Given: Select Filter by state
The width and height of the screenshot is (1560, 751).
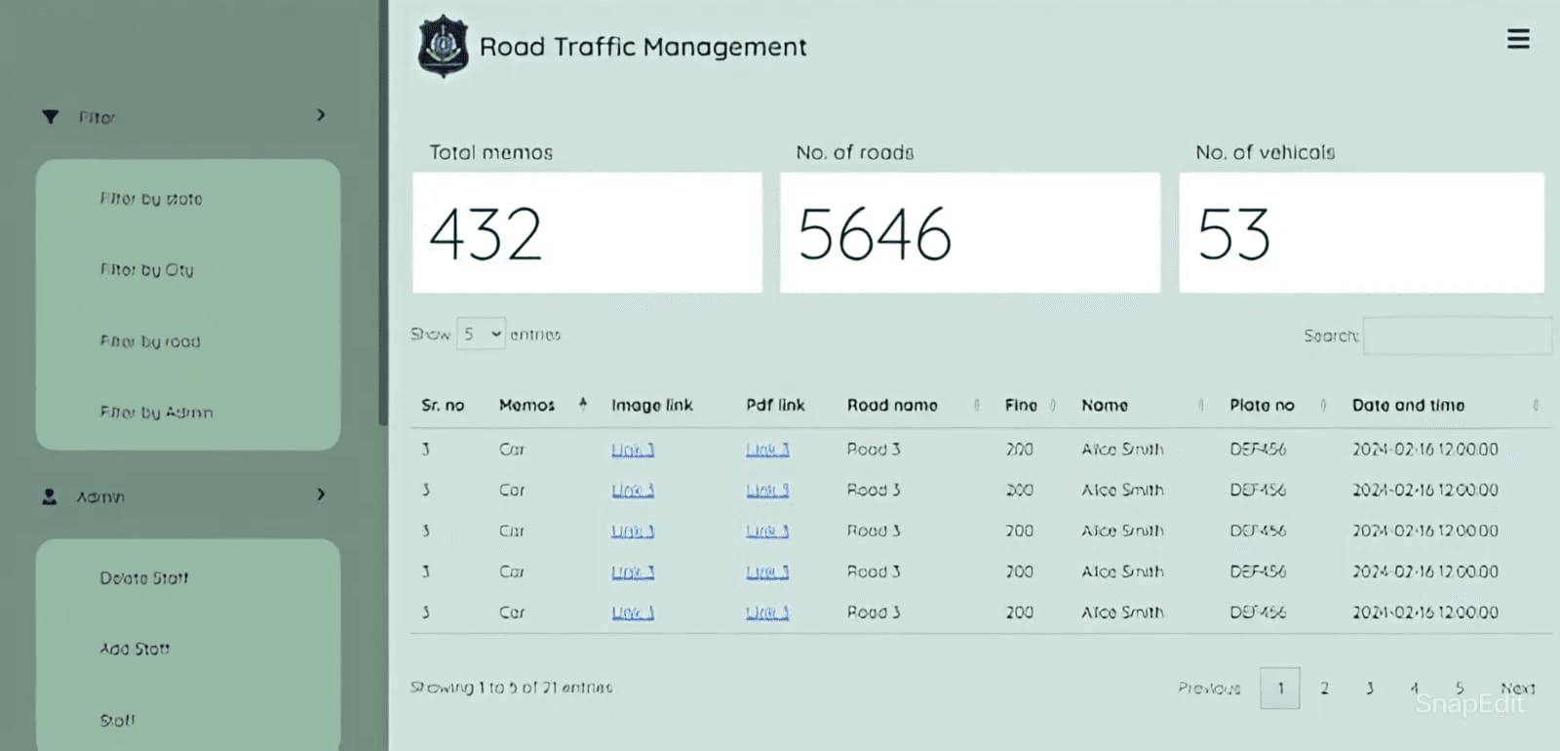Looking at the screenshot, I should tap(151, 199).
